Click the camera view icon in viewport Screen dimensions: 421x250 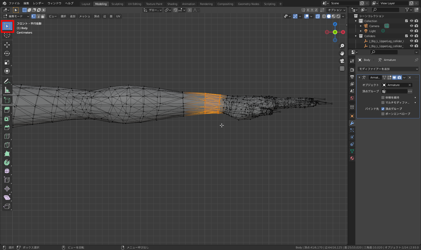click(x=342, y=61)
